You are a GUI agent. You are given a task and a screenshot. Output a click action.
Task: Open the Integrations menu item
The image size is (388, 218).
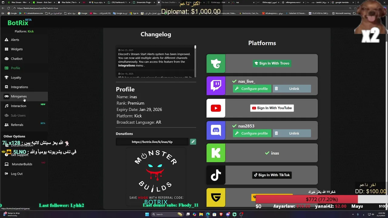pyautogui.click(x=19, y=87)
